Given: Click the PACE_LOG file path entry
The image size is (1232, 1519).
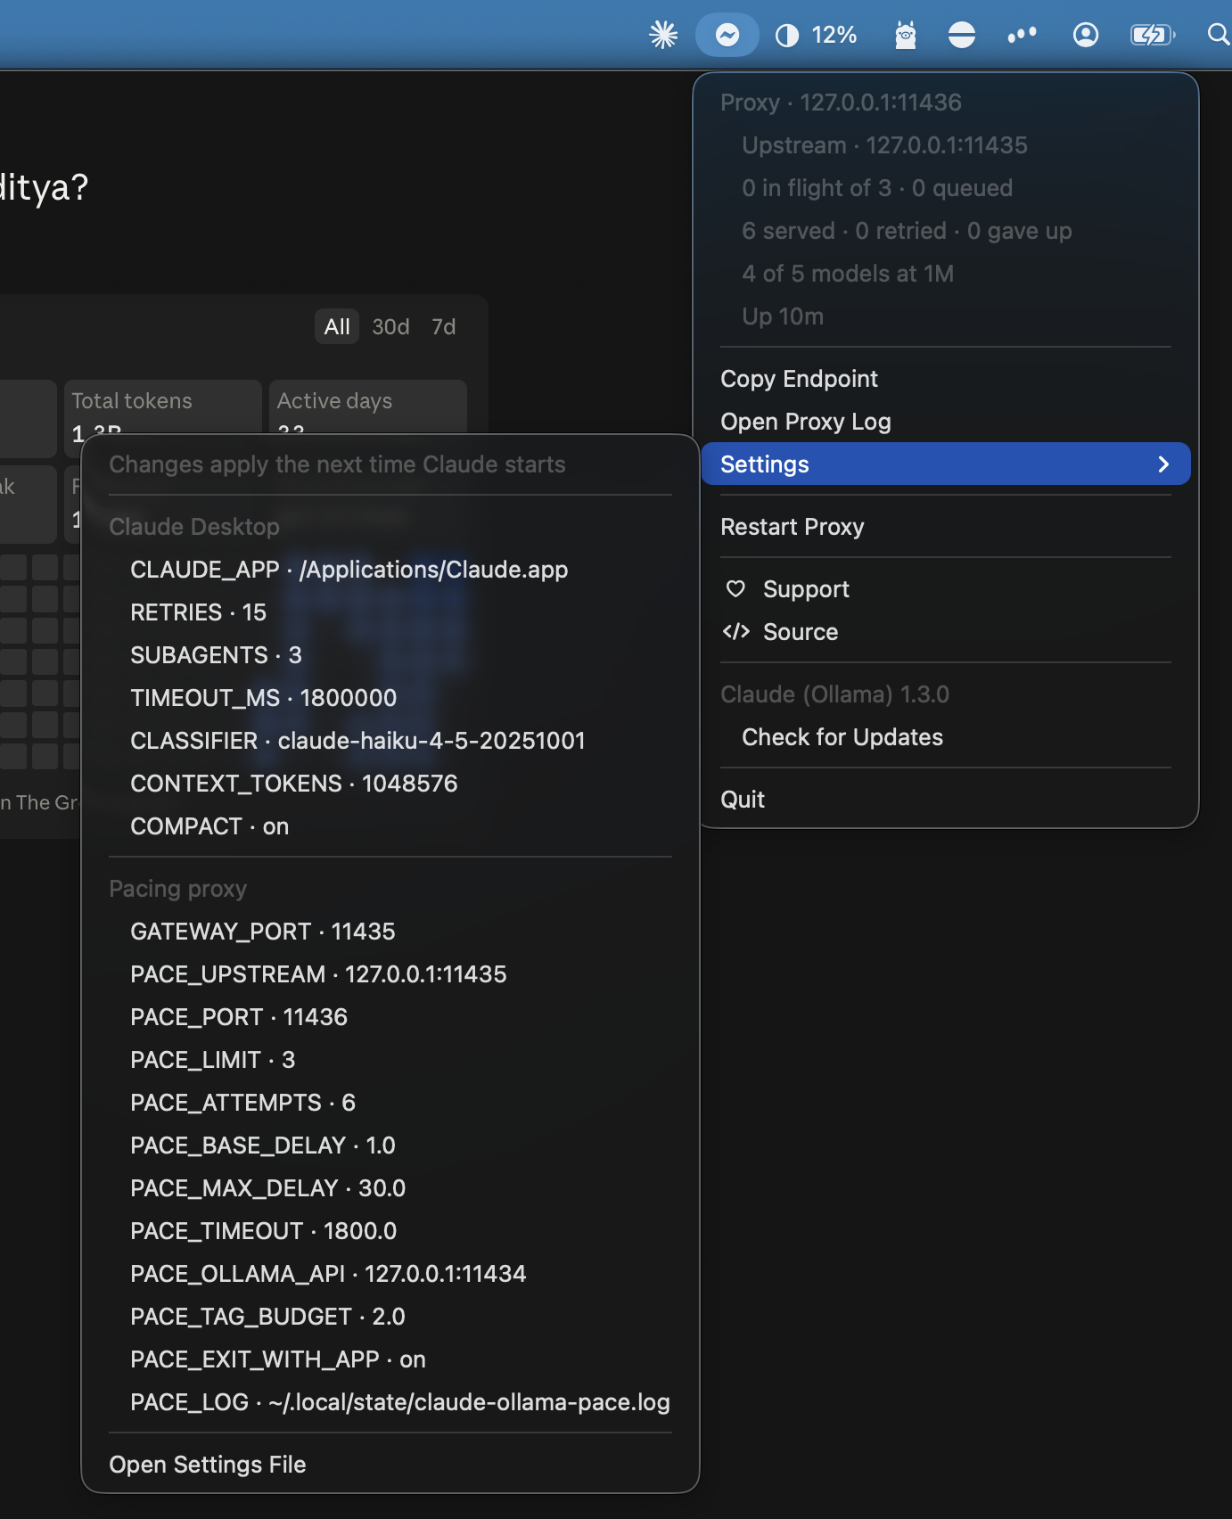Looking at the screenshot, I should click(390, 1401).
